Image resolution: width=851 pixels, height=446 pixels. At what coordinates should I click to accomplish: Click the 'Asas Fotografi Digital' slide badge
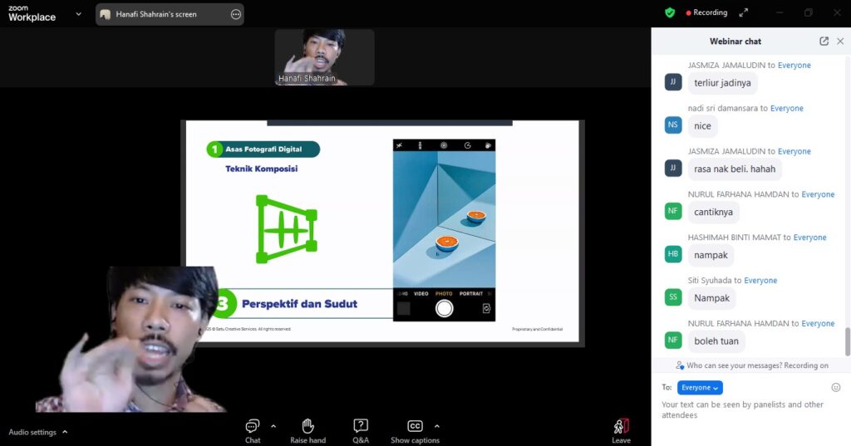pos(263,149)
